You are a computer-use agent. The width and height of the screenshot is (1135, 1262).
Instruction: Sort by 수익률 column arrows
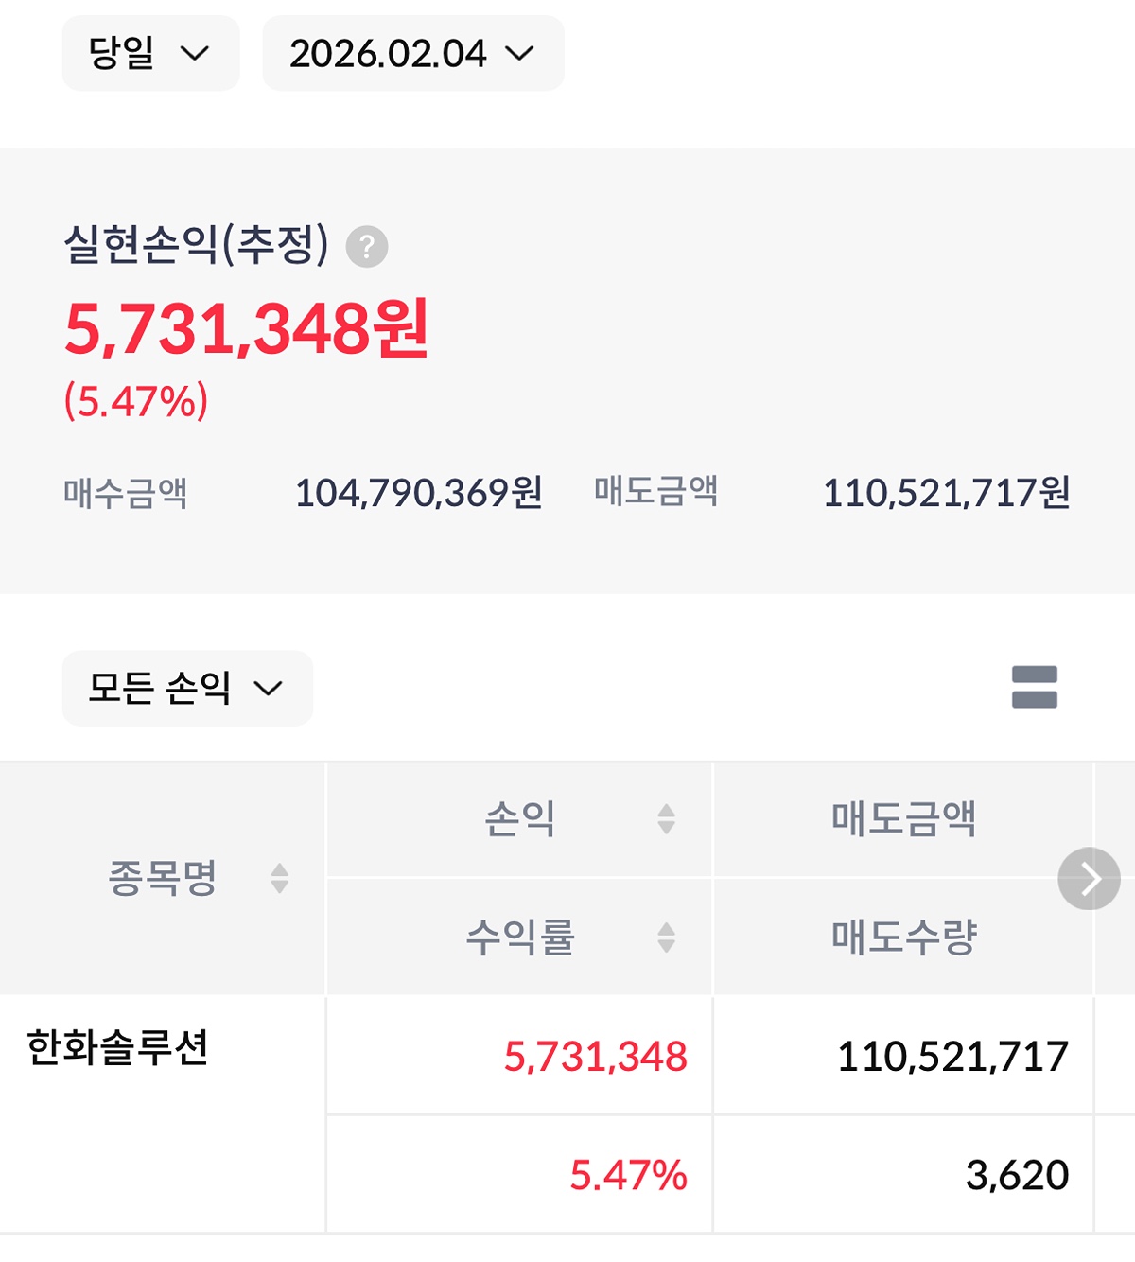pos(666,938)
